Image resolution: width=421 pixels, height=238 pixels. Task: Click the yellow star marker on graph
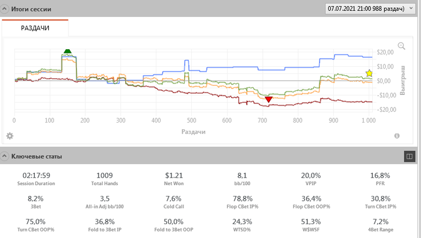click(369, 73)
